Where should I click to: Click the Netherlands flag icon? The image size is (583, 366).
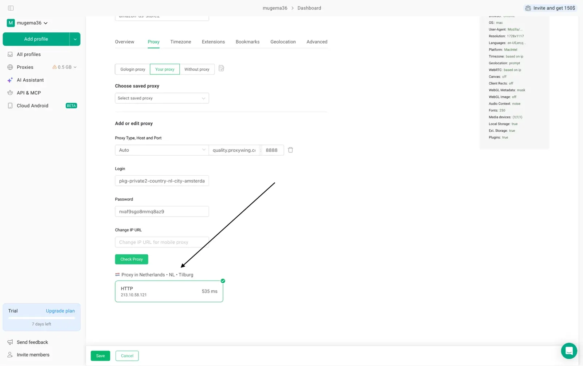[117, 275]
